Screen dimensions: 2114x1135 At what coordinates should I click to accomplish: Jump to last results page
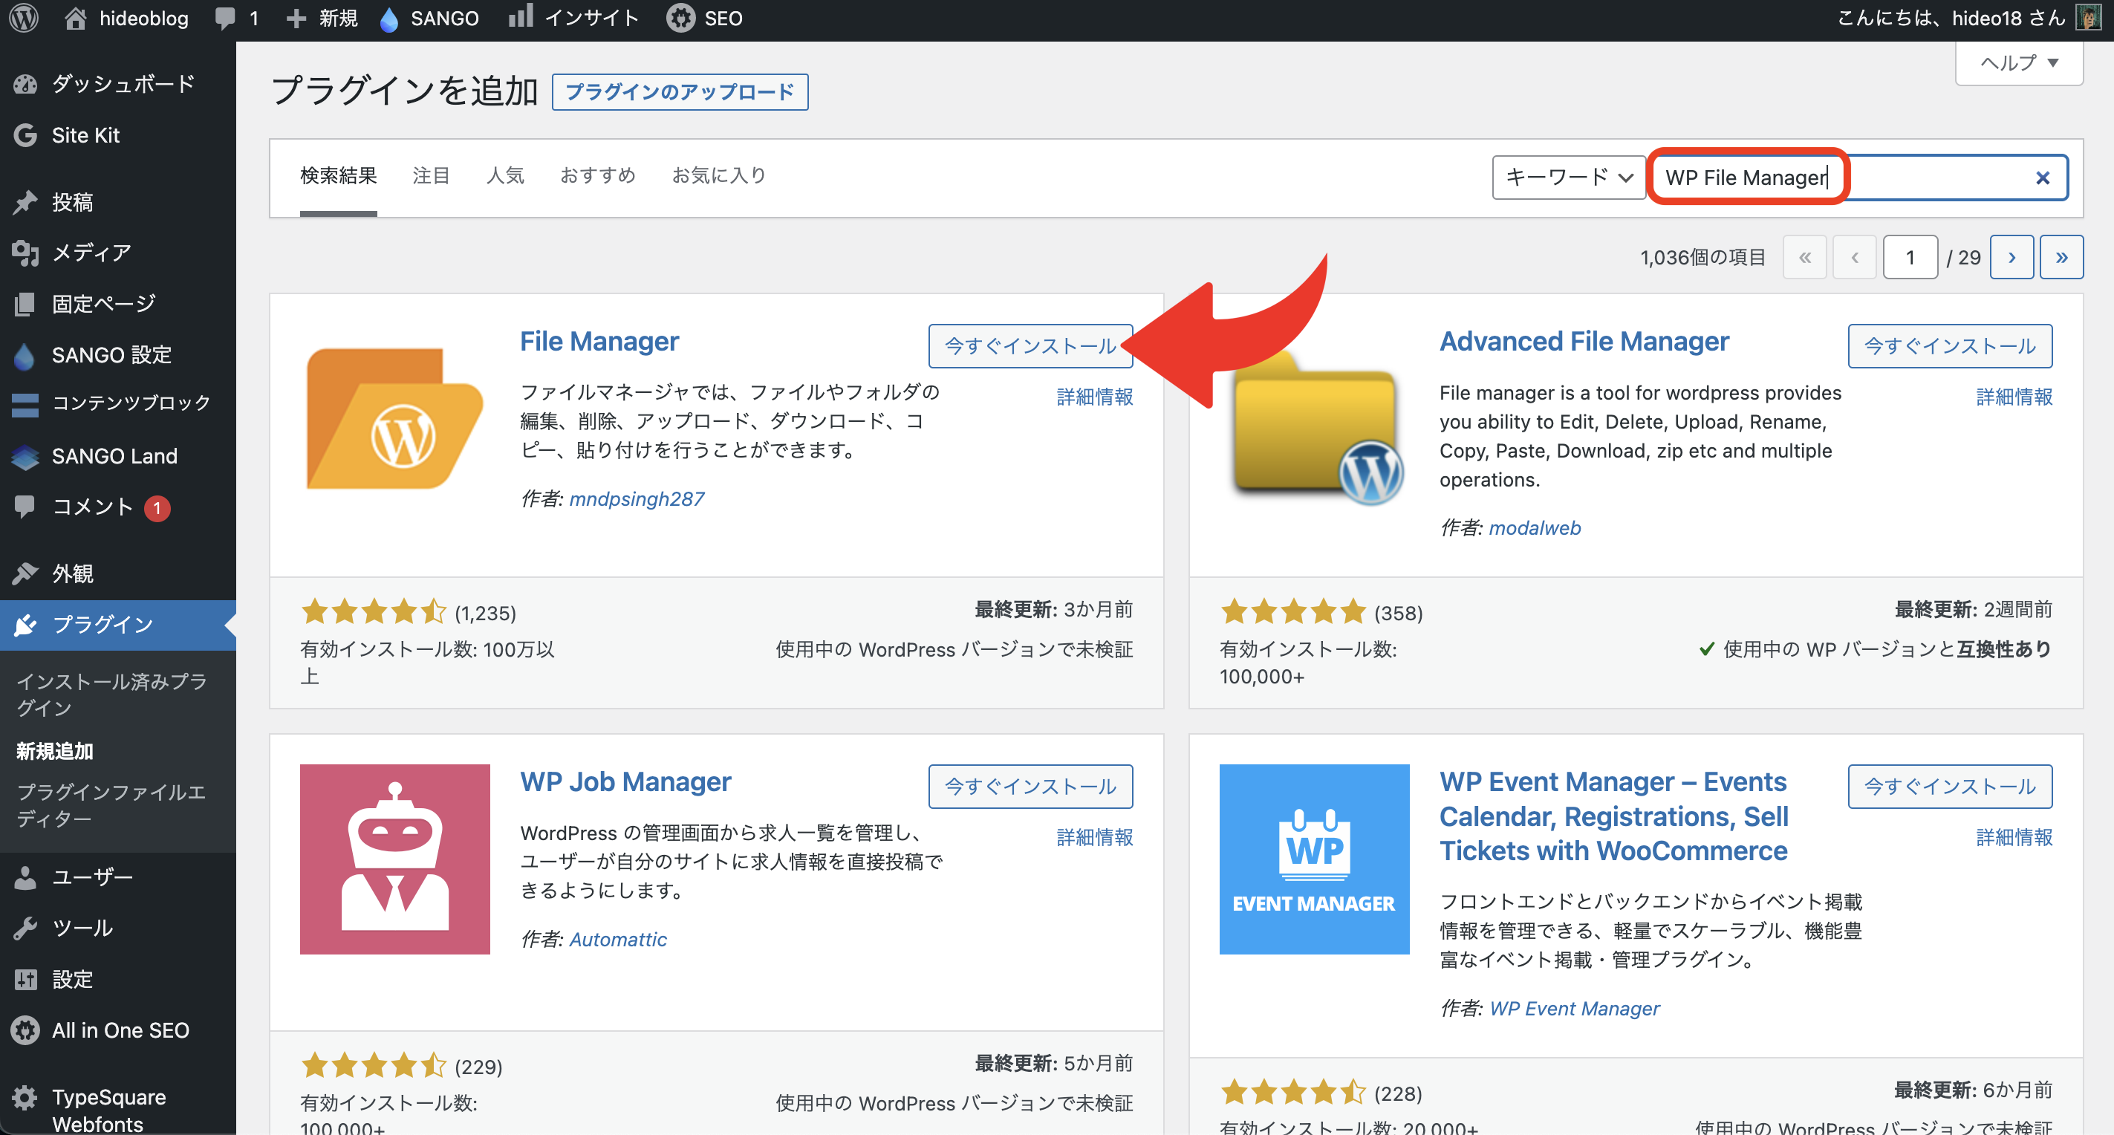pos(2061,258)
